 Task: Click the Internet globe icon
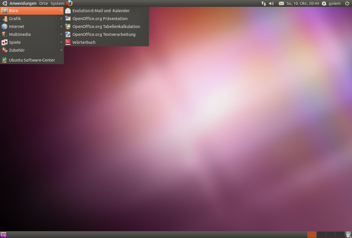[4, 27]
